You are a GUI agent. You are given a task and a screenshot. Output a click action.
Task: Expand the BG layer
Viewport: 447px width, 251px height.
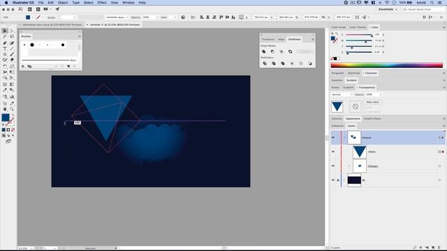[344, 180]
